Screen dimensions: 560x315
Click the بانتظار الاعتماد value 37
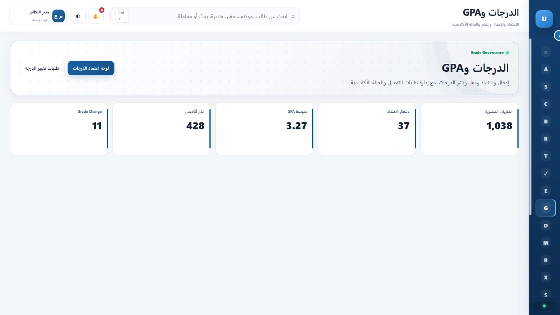[x=404, y=126]
